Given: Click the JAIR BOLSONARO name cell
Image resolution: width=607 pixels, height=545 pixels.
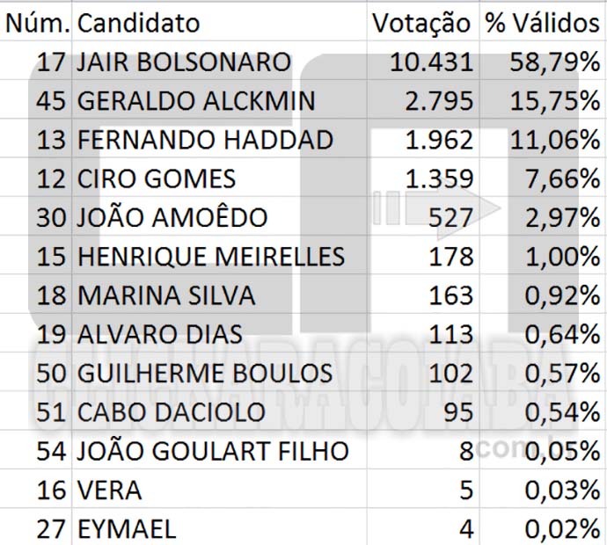Looking at the screenshot, I should 219,61.
